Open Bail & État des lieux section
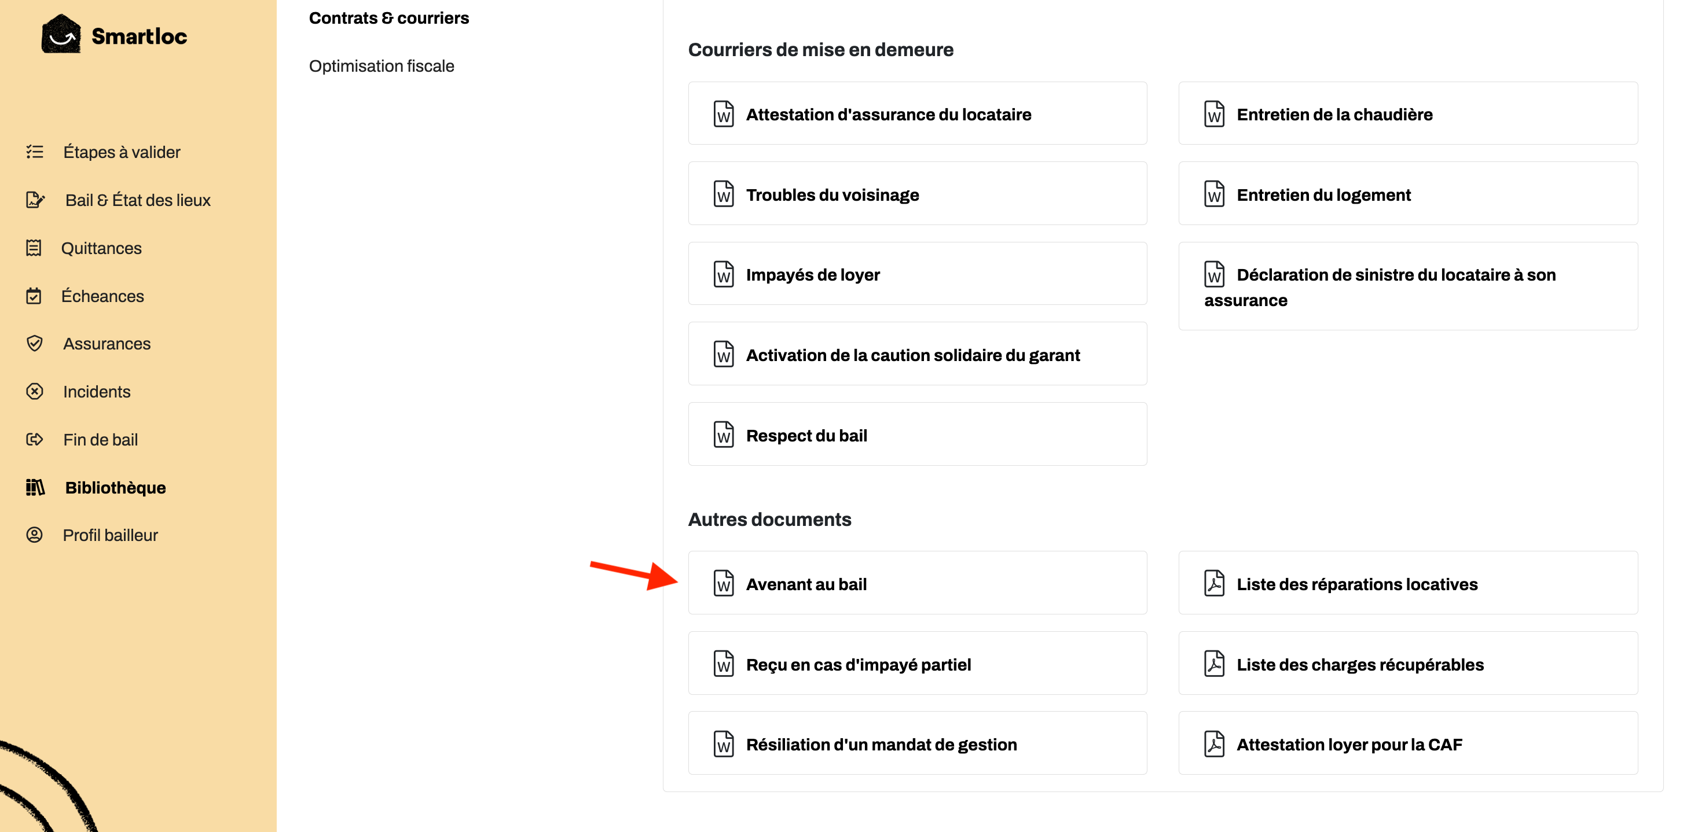This screenshot has width=1687, height=832. [x=138, y=200]
